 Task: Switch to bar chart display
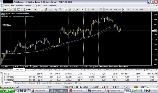coord(42,9)
